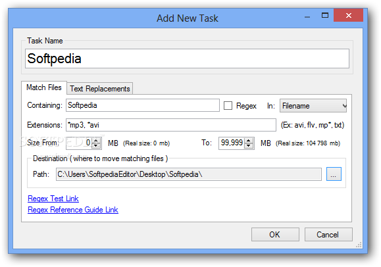Image resolution: width=381 pixels, height=267 pixels.
Task: Click the Real size 104 798 mb label
Action: click(x=308, y=143)
